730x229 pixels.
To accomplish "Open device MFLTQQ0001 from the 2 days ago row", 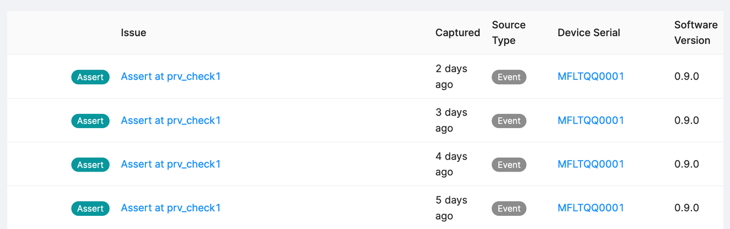I will (x=590, y=76).
